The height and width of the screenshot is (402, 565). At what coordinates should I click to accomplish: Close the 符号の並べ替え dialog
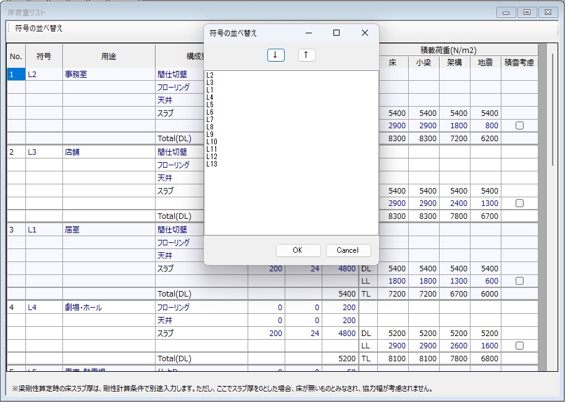tap(365, 33)
